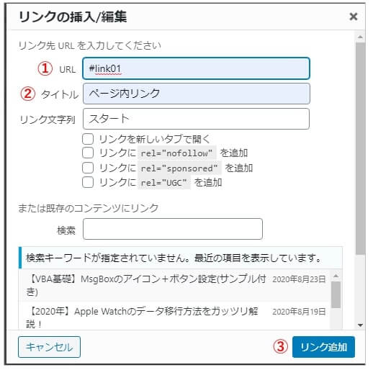Check the rel="nofollow" option
This screenshot has height=370, width=373.
coord(88,153)
